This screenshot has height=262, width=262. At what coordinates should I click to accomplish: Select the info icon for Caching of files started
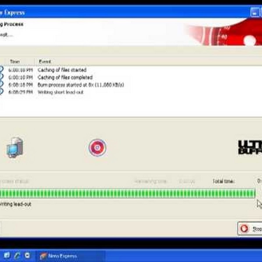pyautogui.click(x=1, y=70)
